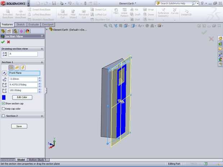
Task: Click the 180.00deg Y rotation field
Action: tap(23, 91)
